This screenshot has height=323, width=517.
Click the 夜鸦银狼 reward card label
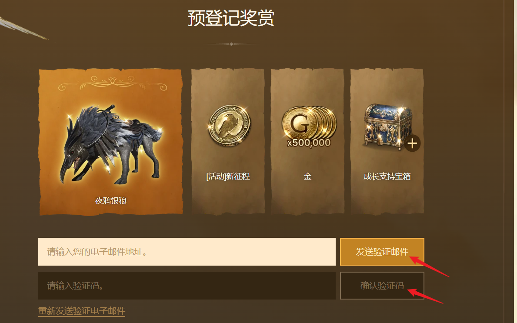pos(111,200)
